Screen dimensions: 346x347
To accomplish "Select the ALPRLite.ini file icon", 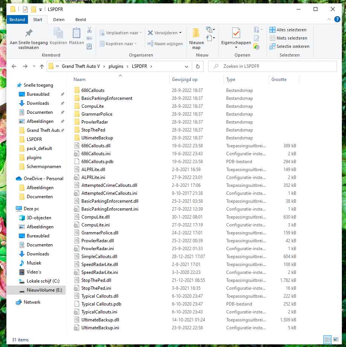I will [x=77, y=177].
